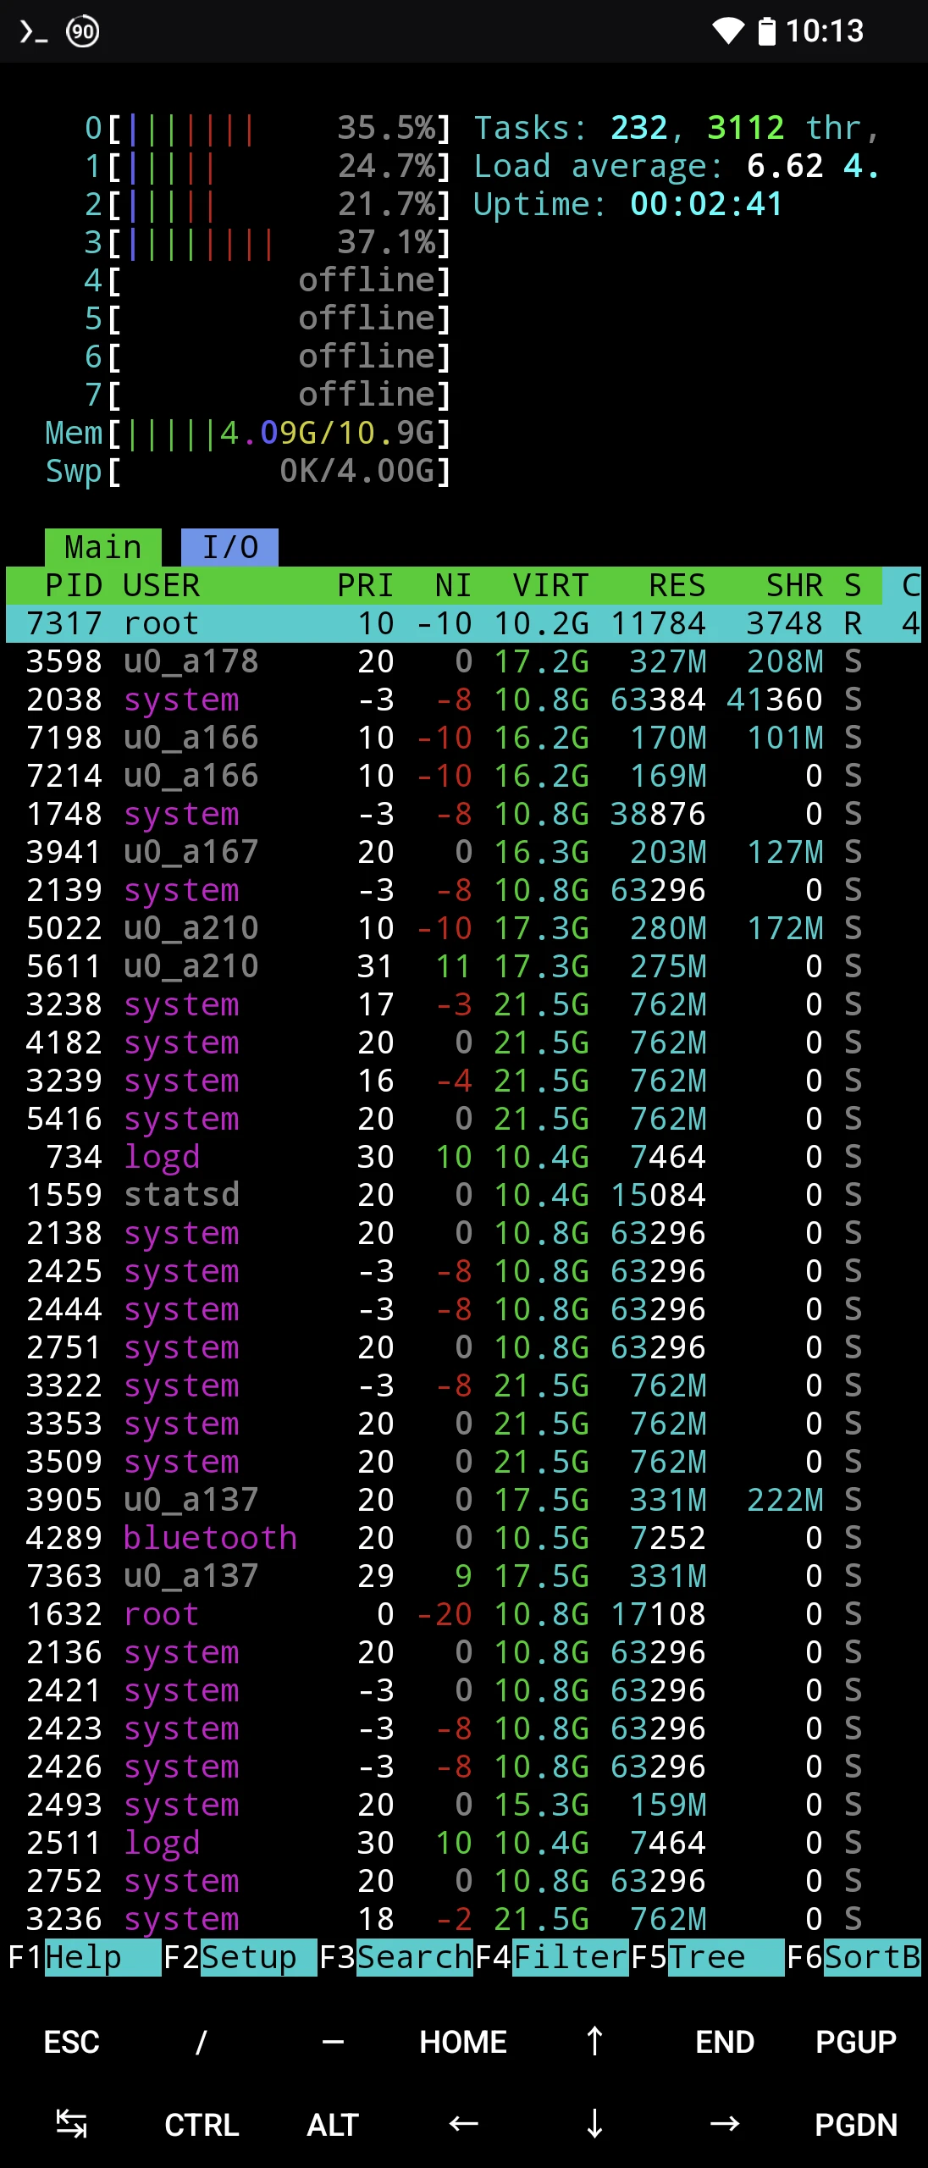The width and height of the screenshot is (928, 2168).
Task: Toggle the ALT modifier key
Action: [x=333, y=2124]
